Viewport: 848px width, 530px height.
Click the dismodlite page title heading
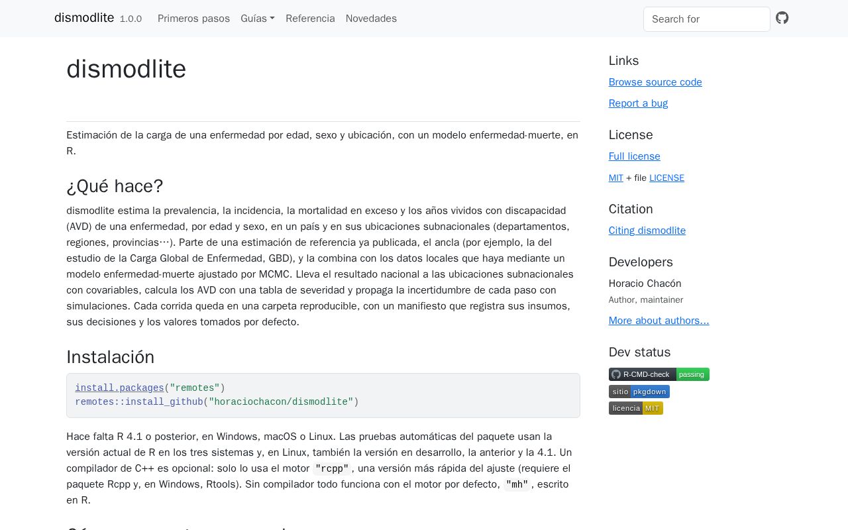(126, 69)
